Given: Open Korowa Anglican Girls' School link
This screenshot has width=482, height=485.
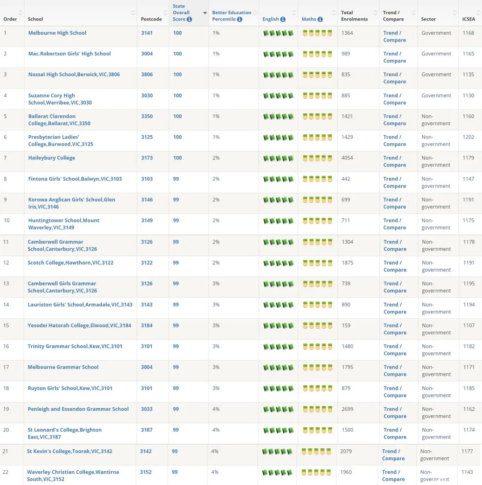Looking at the screenshot, I should (x=72, y=203).
